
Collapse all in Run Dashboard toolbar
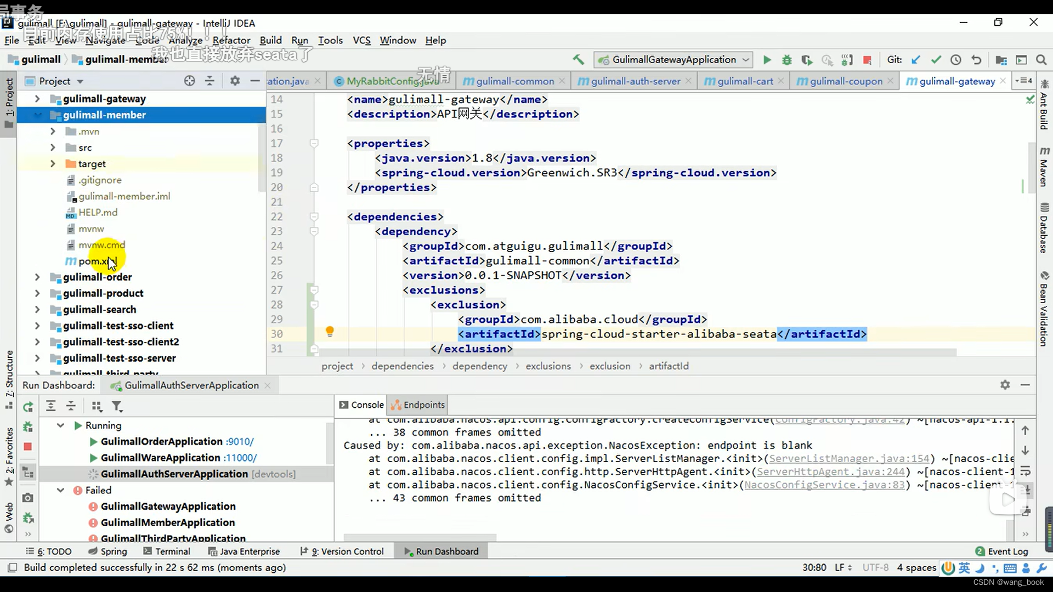click(x=71, y=406)
